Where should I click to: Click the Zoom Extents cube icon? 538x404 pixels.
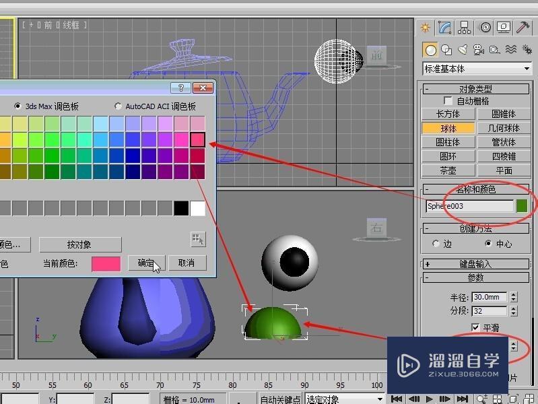(513, 399)
